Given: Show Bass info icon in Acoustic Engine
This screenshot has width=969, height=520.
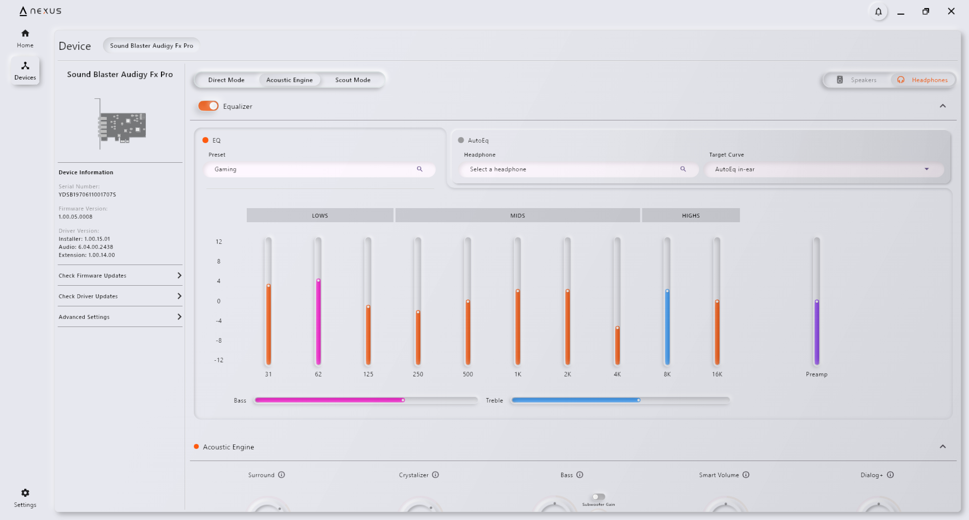Looking at the screenshot, I should [580, 475].
